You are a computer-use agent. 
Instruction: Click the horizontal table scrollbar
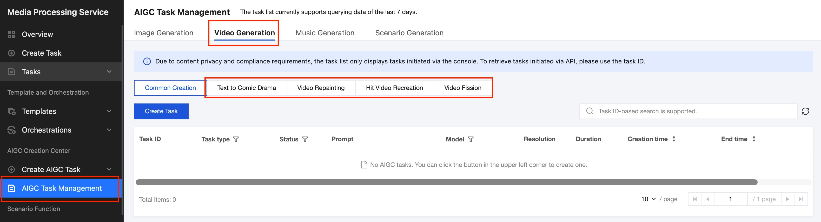pos(446,182)
